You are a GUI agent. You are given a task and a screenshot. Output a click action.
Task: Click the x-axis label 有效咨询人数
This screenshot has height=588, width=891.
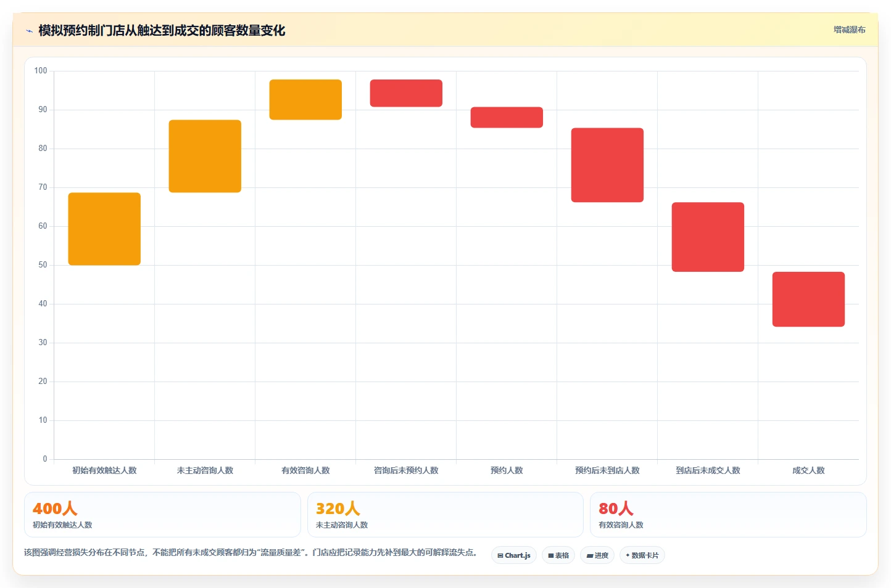(305, 470)
